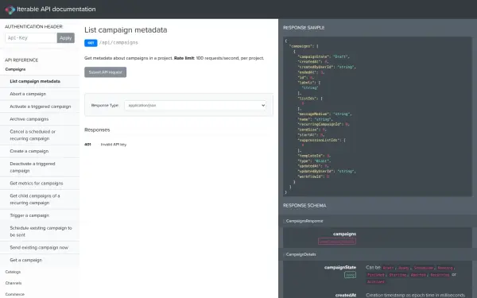The height and width of the screenshot is (298, 477).
Task: Click the "messageMedium" line in sample JSON
Action: 325,114
